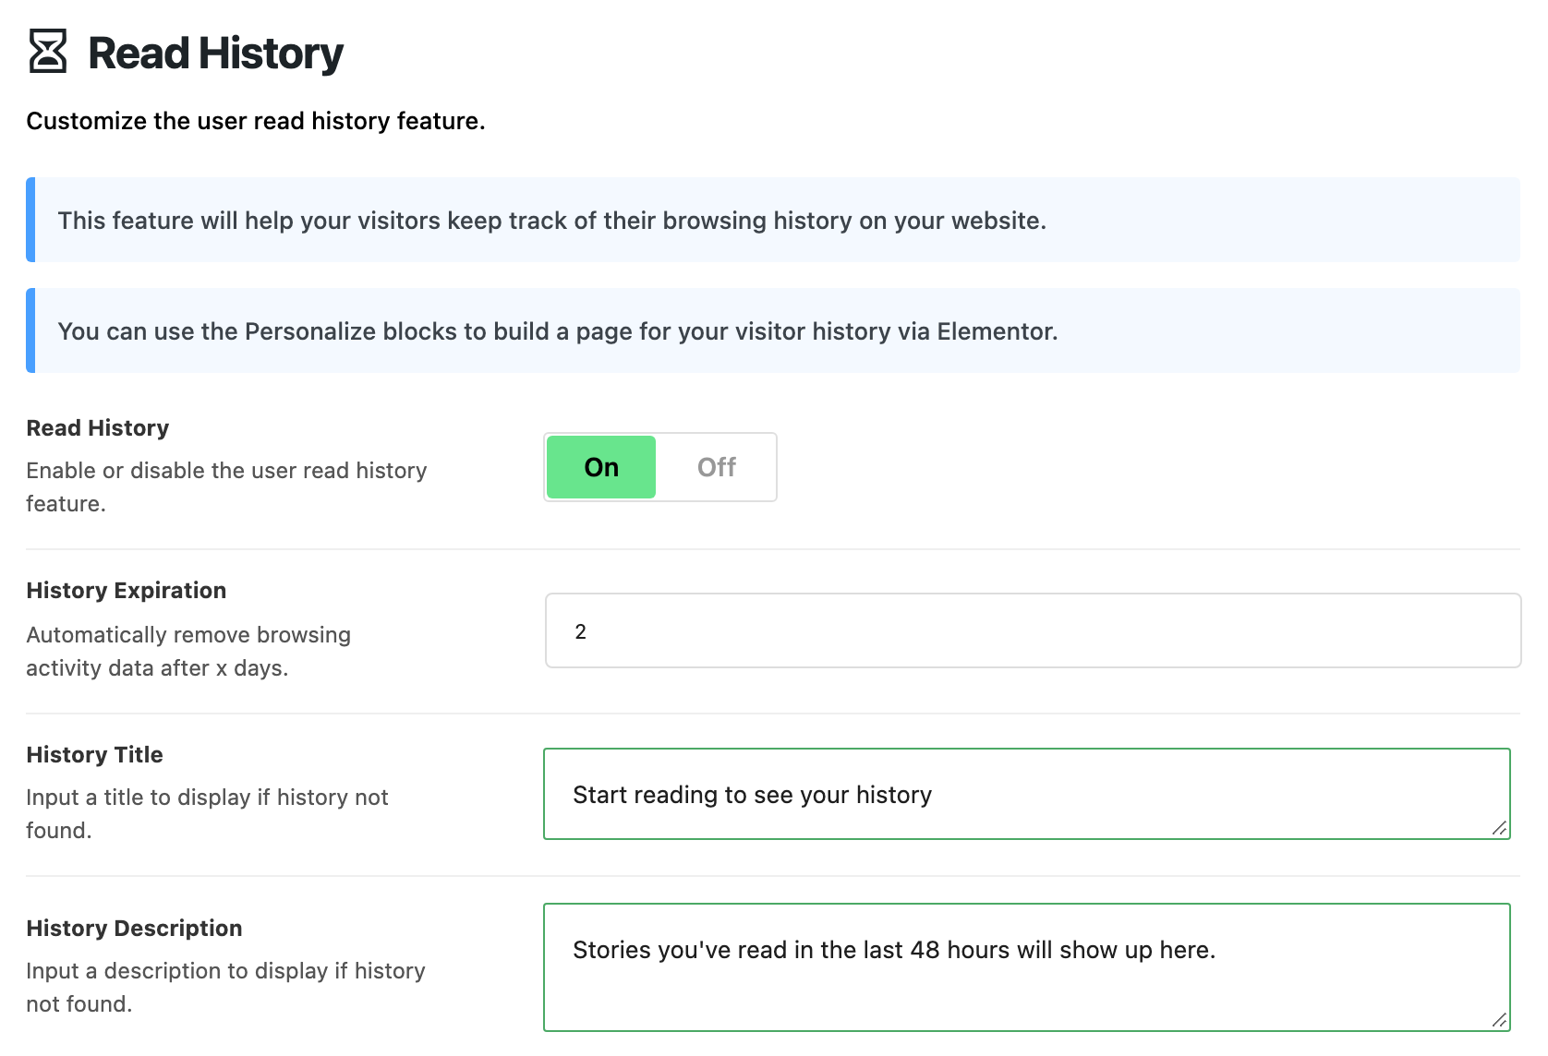Click the 'History Expiration' setting label
The height and width of the screenshot is (1056, 1548).
(x=127, y=591)
